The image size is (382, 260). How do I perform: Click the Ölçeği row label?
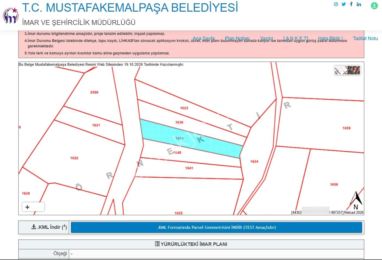point(60,253)
